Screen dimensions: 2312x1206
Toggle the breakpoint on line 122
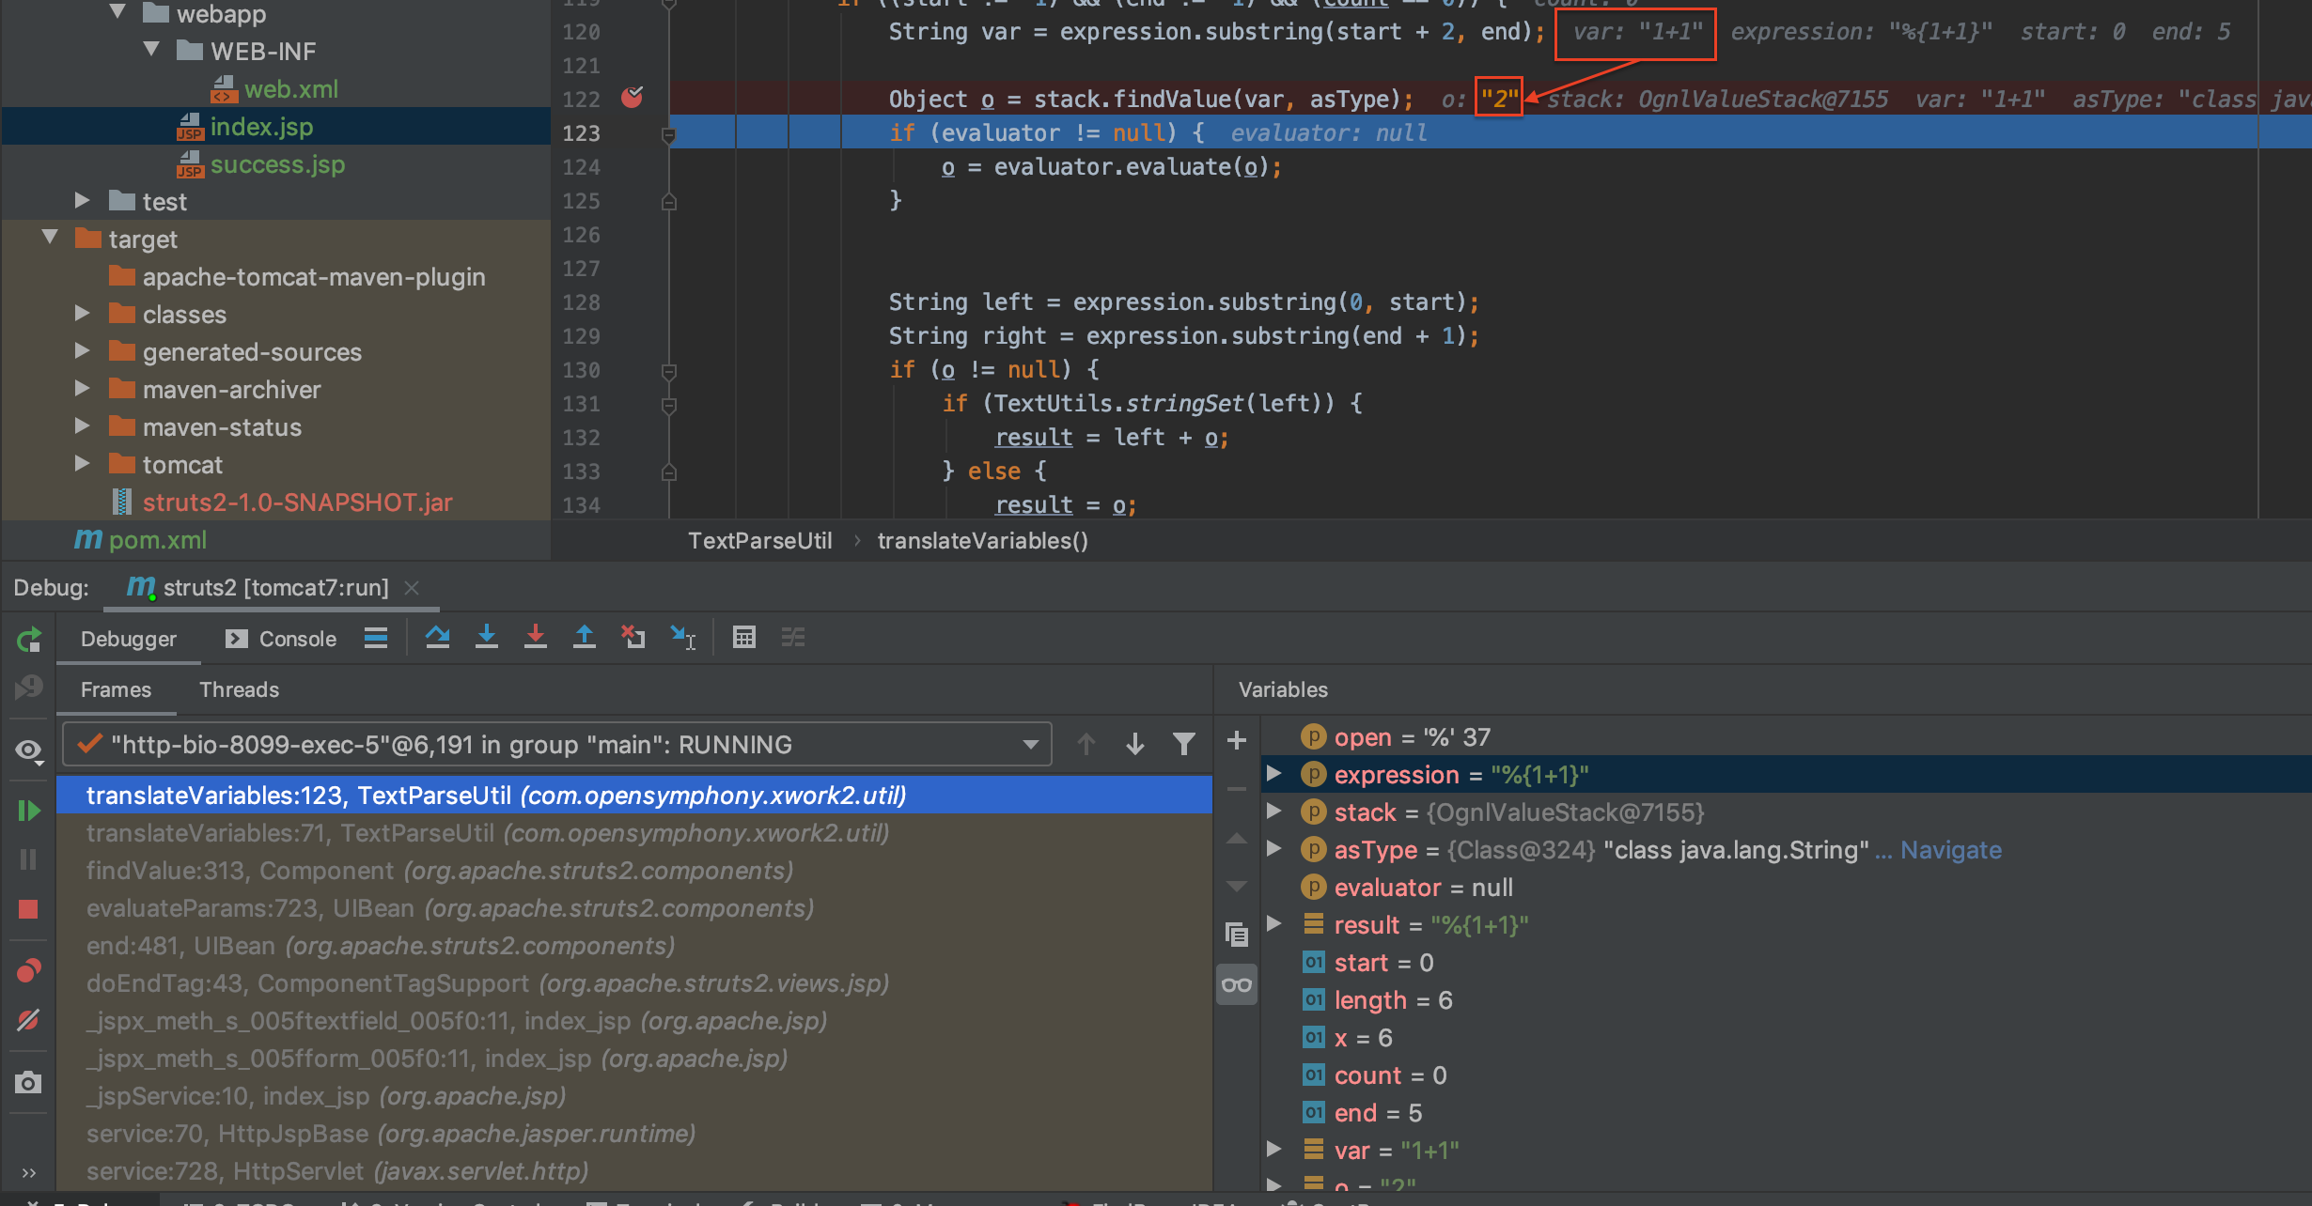(x=633, y=98)
